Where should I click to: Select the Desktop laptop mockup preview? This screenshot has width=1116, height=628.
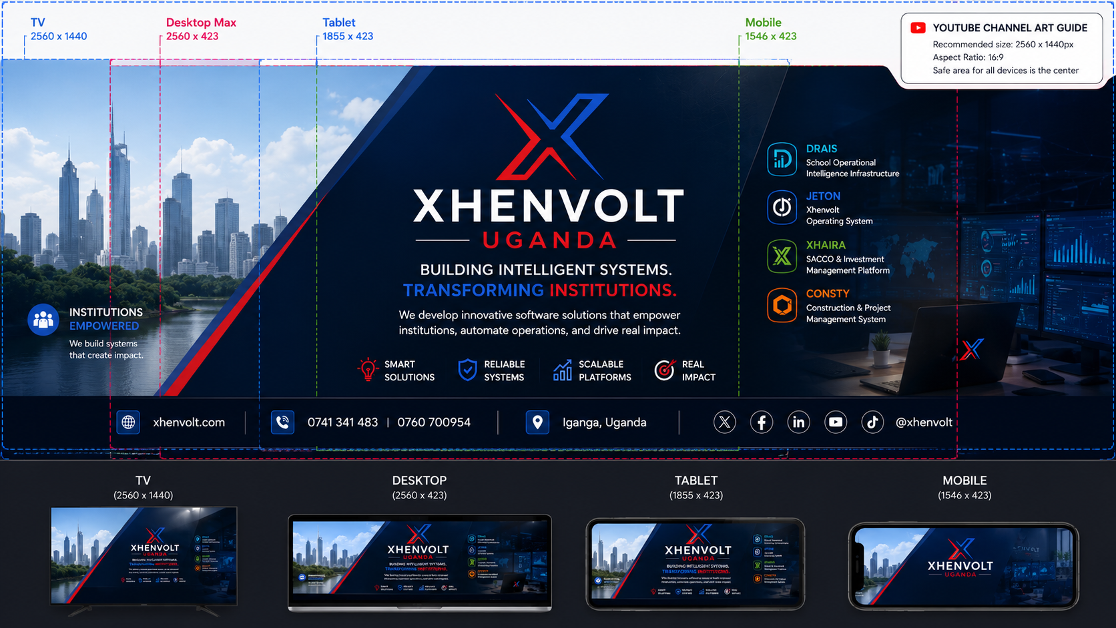pos(419,563)
